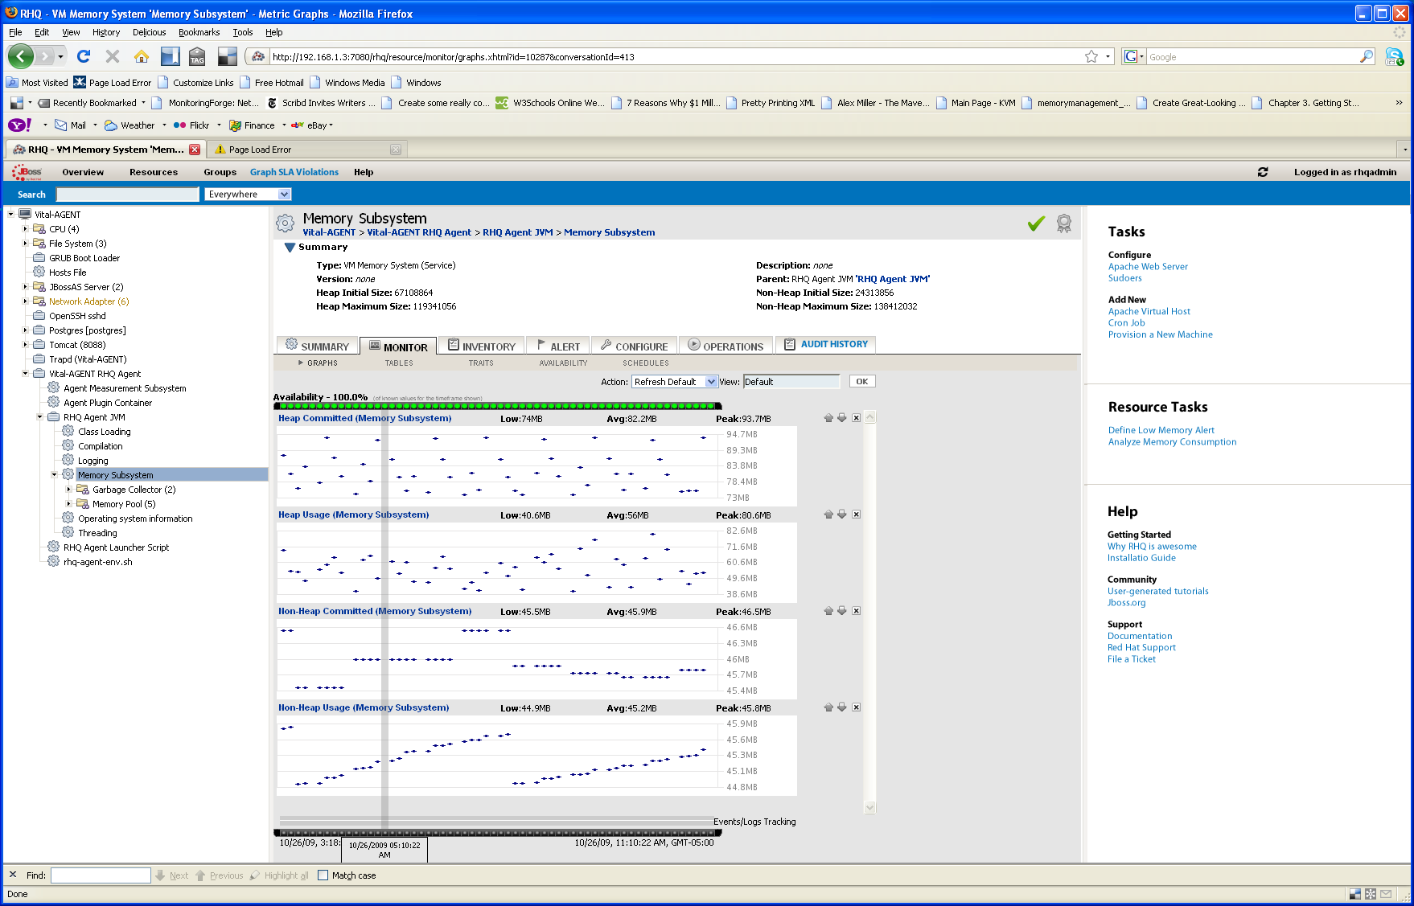Open the Bookmarks menu
The width and height of the screenshot is (1414, 906).
tap(199, 32)
